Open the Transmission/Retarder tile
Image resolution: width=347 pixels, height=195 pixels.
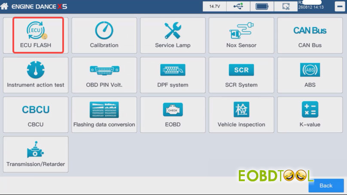pyautogui.click(x=36, y=154)
